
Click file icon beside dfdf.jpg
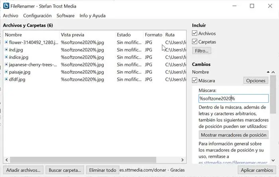pyautogui.click(x=6, y=79)
